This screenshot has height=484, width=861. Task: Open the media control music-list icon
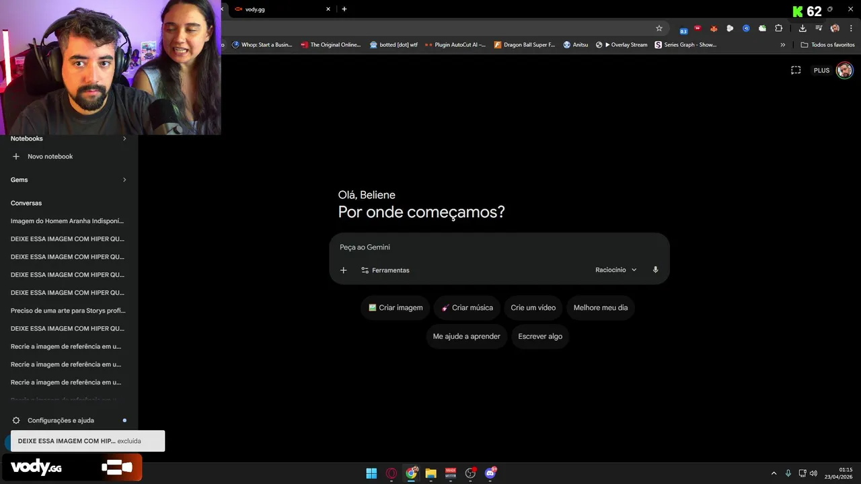click(x=819, y=28)
